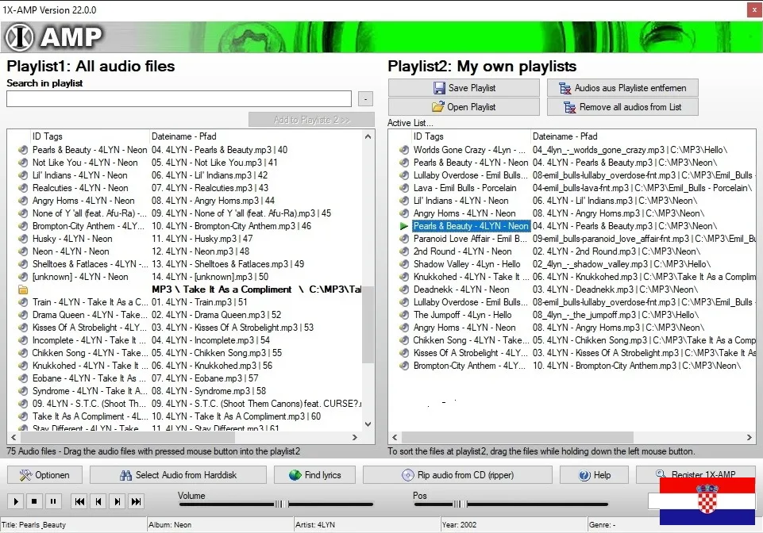This screenshot has width=763, height=533.
Task: Click the Pos playback position slider
Action: [x=459, y=504]
